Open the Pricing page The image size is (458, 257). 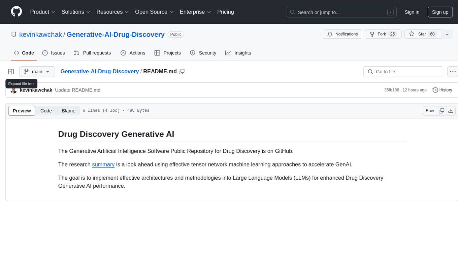click(226, 12)
